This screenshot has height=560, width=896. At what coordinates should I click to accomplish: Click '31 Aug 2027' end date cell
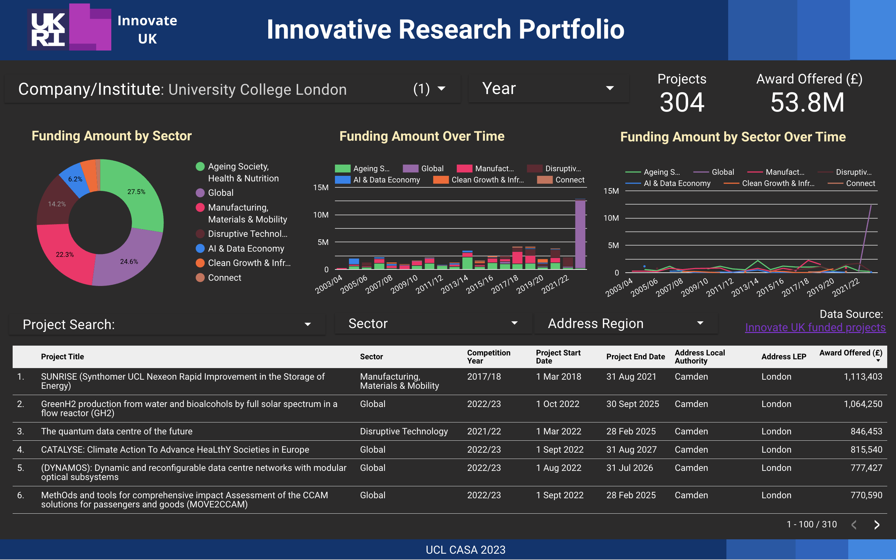[631, 449]
